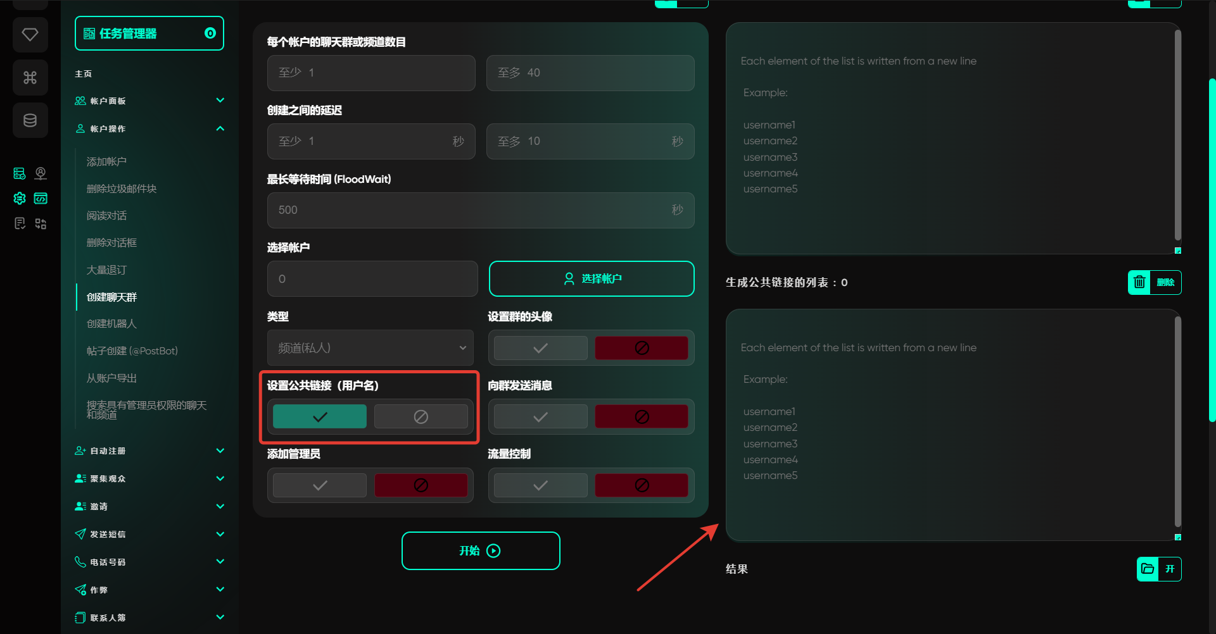This screenshot has height=634, width=1216.
Task: Click the command-key symbol icon
Action: click(30, 77)
